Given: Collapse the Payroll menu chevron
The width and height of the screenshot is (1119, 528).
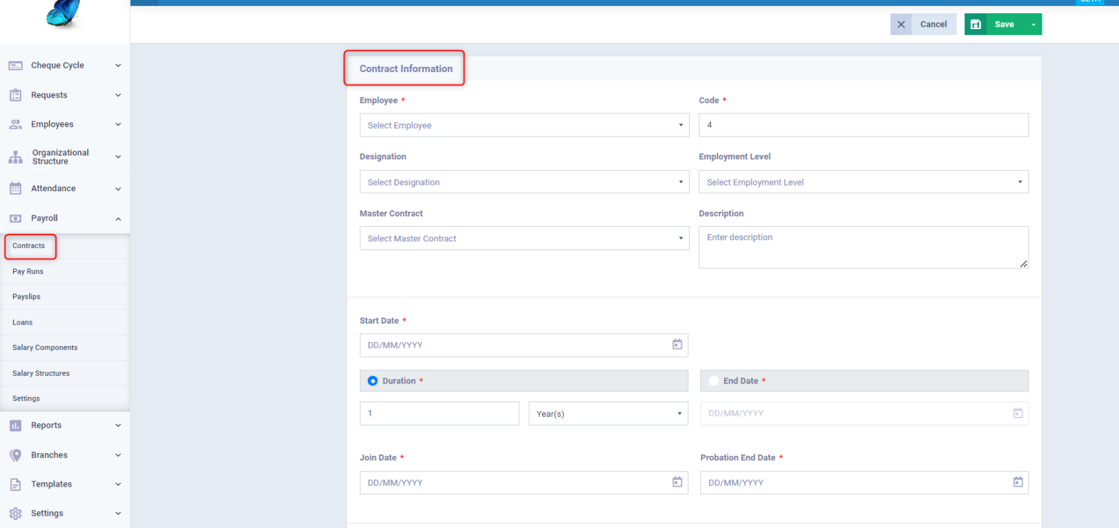Looking at the screenshot, I should click(118, 218).
